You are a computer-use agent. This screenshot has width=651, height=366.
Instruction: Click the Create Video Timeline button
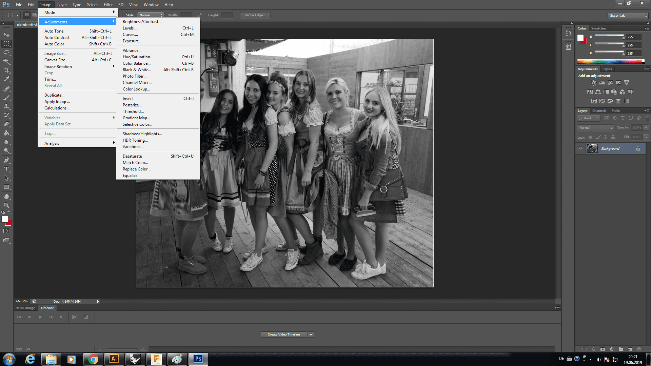(283, 334)
